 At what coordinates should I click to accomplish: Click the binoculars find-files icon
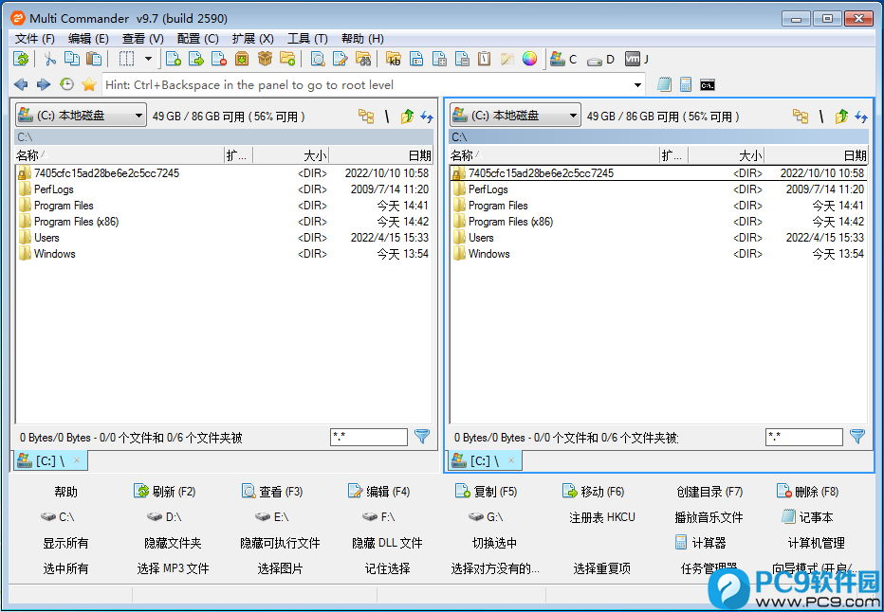[363, 59]
